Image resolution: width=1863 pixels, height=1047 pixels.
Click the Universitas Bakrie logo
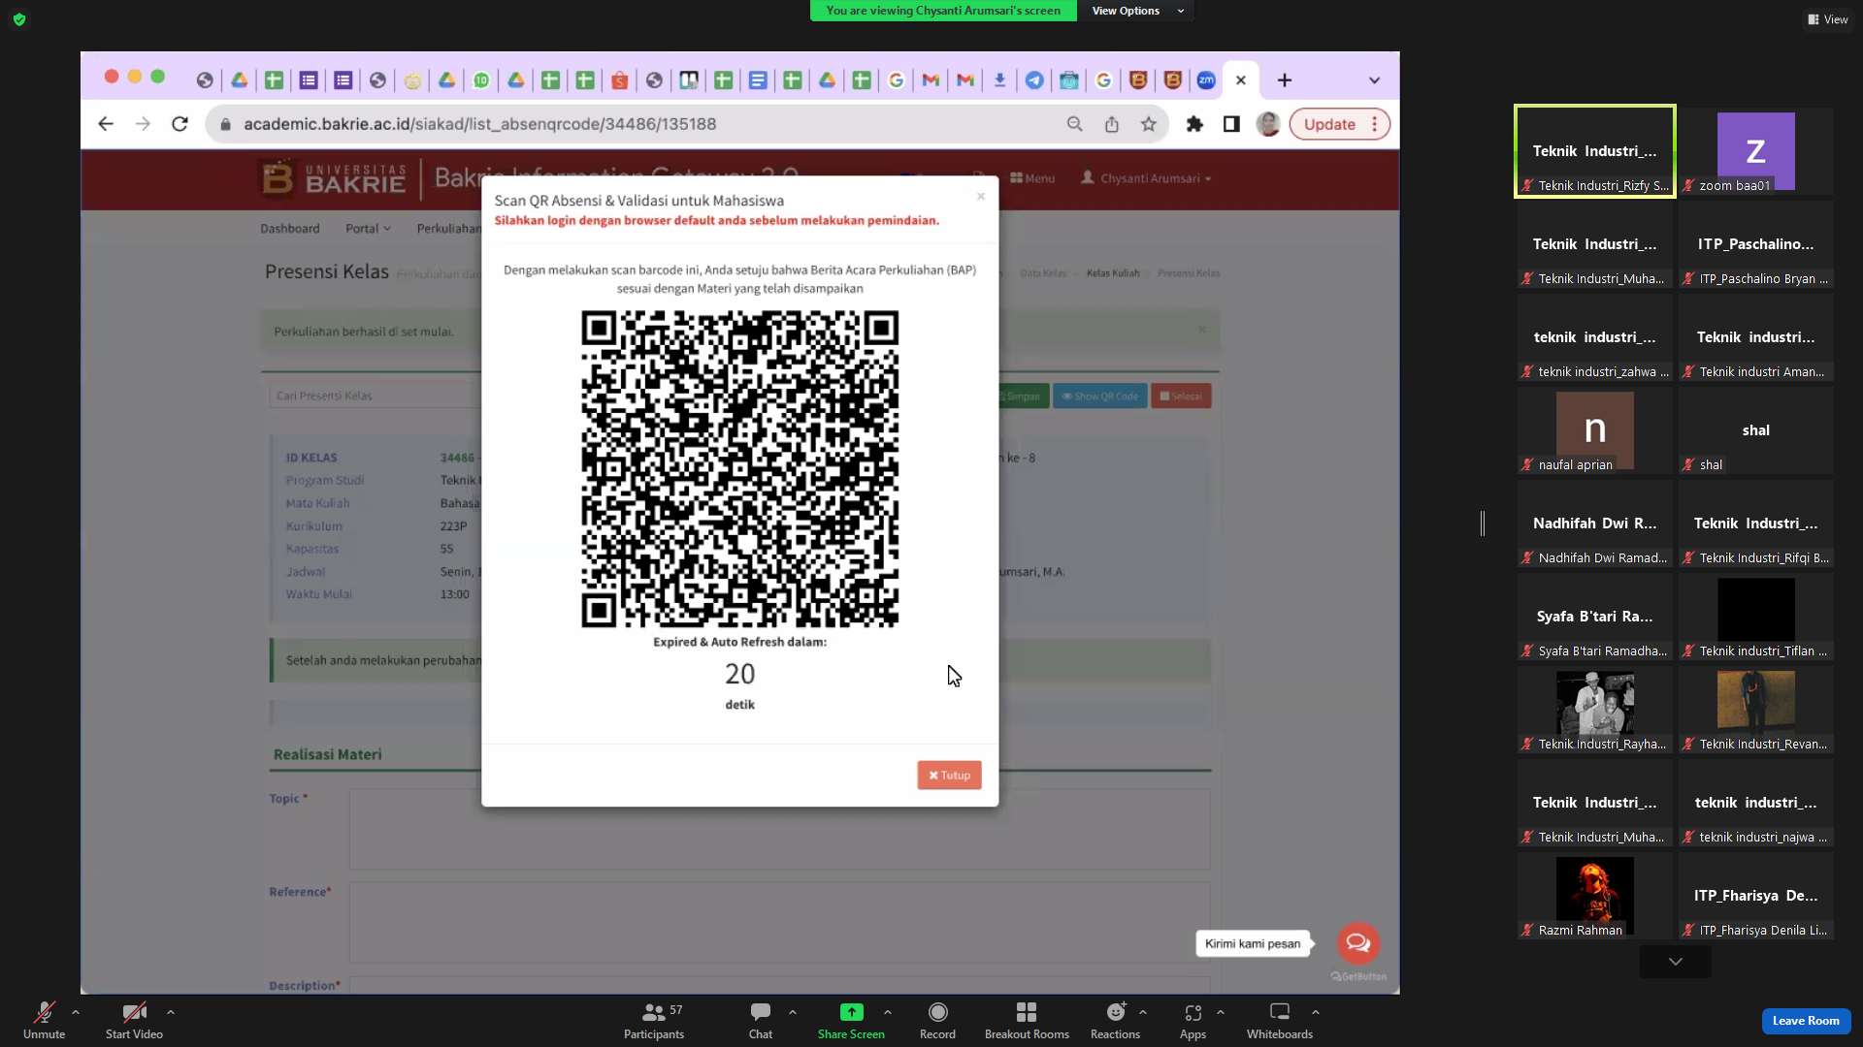333,178
